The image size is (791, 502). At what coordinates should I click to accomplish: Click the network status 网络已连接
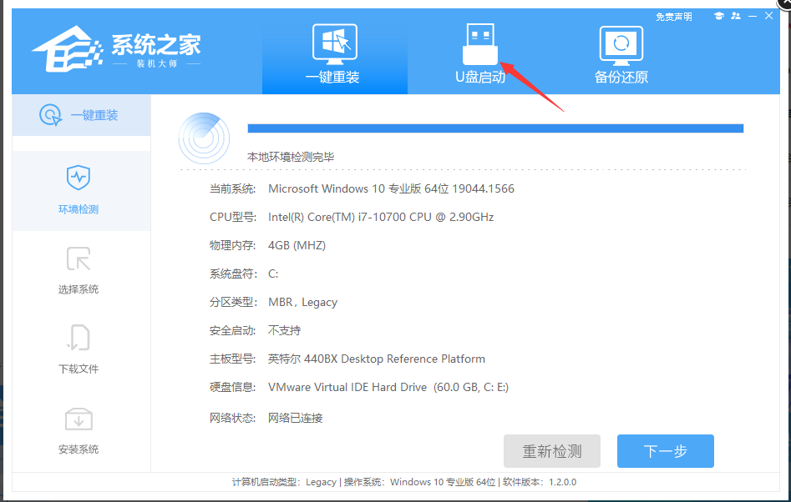(295, 418)
